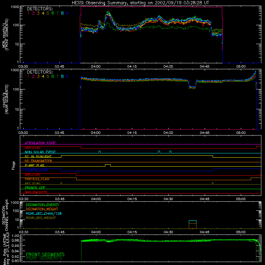Image resolution: width=265 pixels, height=265 pixels.
Task: Select yellow detector number 4 in front segments legend
Action: [43, 13]
